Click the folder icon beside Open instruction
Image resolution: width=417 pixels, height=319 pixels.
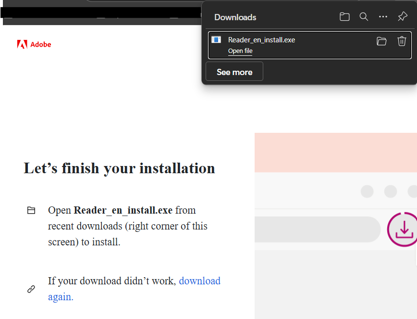click(x=31, y=210)
